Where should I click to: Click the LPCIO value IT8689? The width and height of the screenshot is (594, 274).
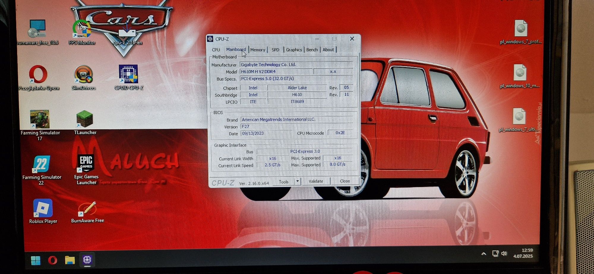[x=297, y=101]
